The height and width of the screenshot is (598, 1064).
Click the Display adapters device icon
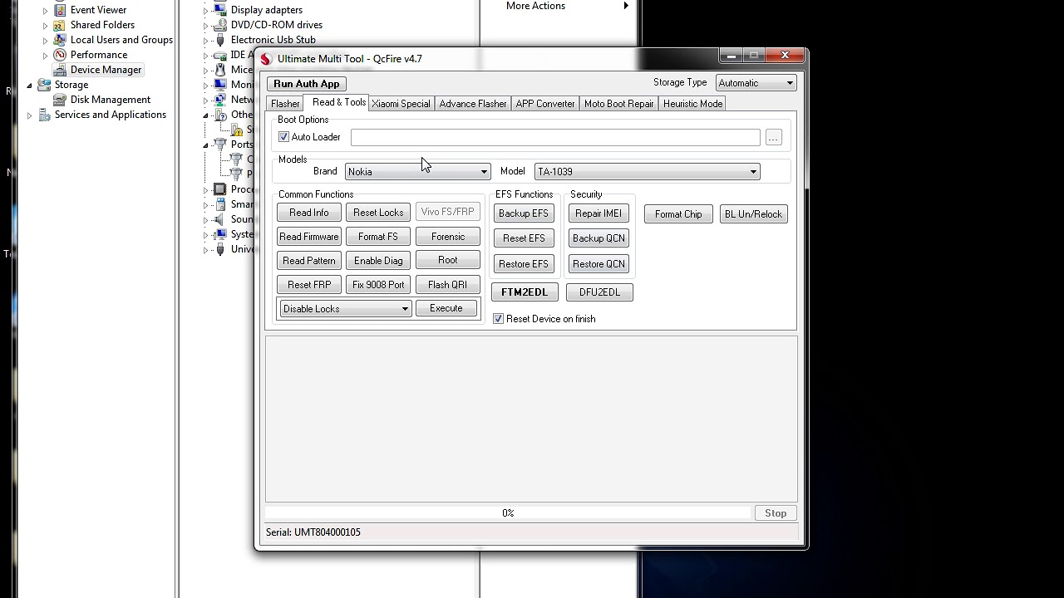[x=220, y=10]
